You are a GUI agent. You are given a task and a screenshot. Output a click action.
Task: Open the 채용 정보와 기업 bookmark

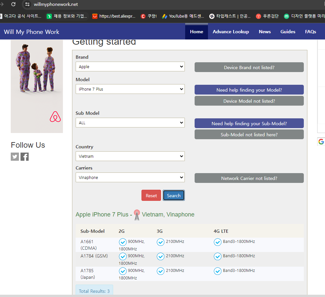tap(67, 16)
